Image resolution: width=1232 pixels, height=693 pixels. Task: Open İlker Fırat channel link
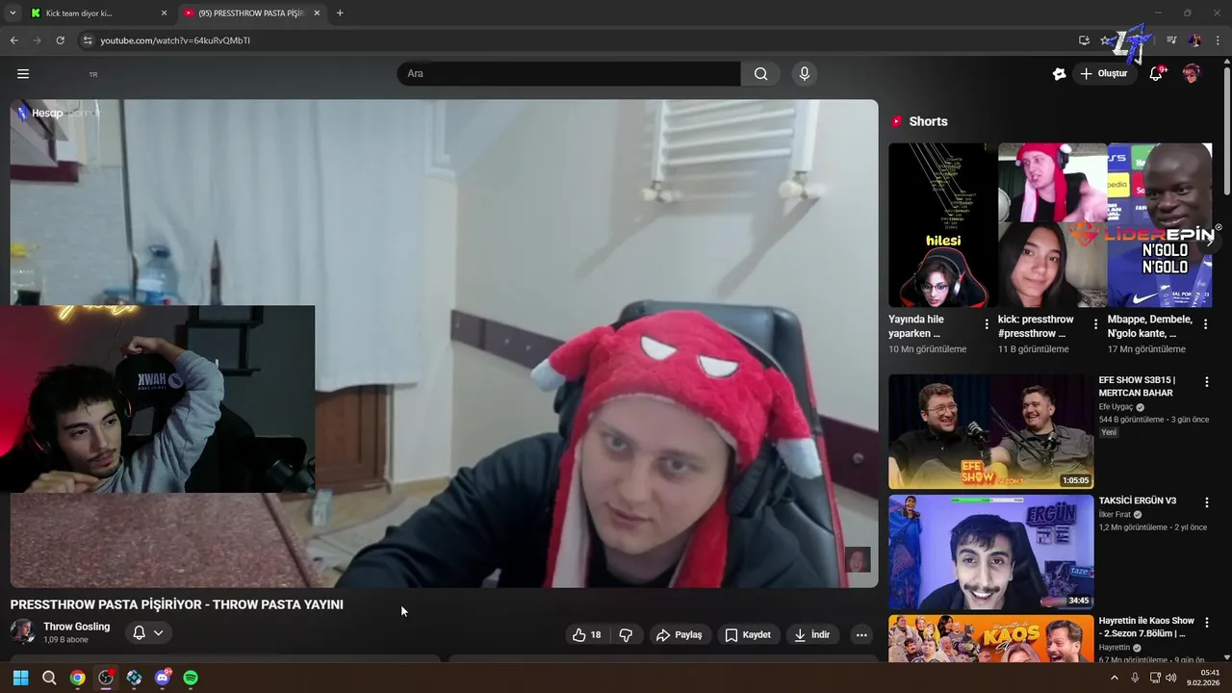[x=1115, y=515]
